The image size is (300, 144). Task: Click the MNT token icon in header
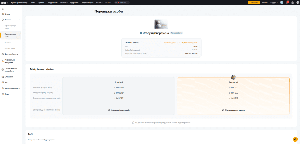pyautogui.click(x=106, y=2)
